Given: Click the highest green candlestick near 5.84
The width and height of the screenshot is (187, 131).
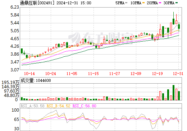Looking at the screenshot, I should (173, 22).
